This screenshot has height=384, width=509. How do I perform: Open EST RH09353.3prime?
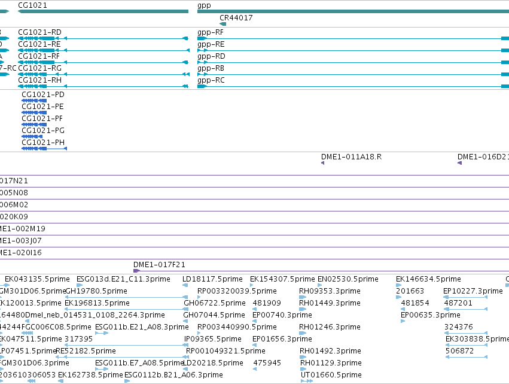(330, 291)
